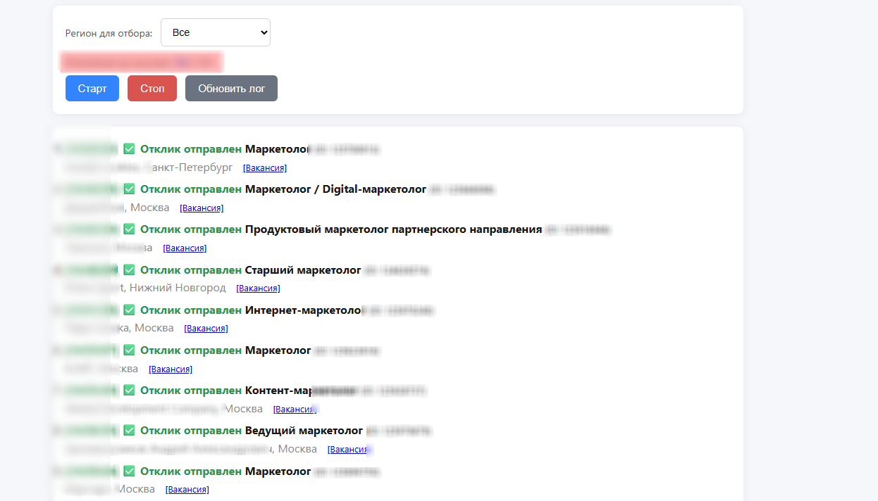Open Вакансия link under Ведущий маркетолог
Image resolution: width=878 pixels, height=501 pixels.
point(349,450)
